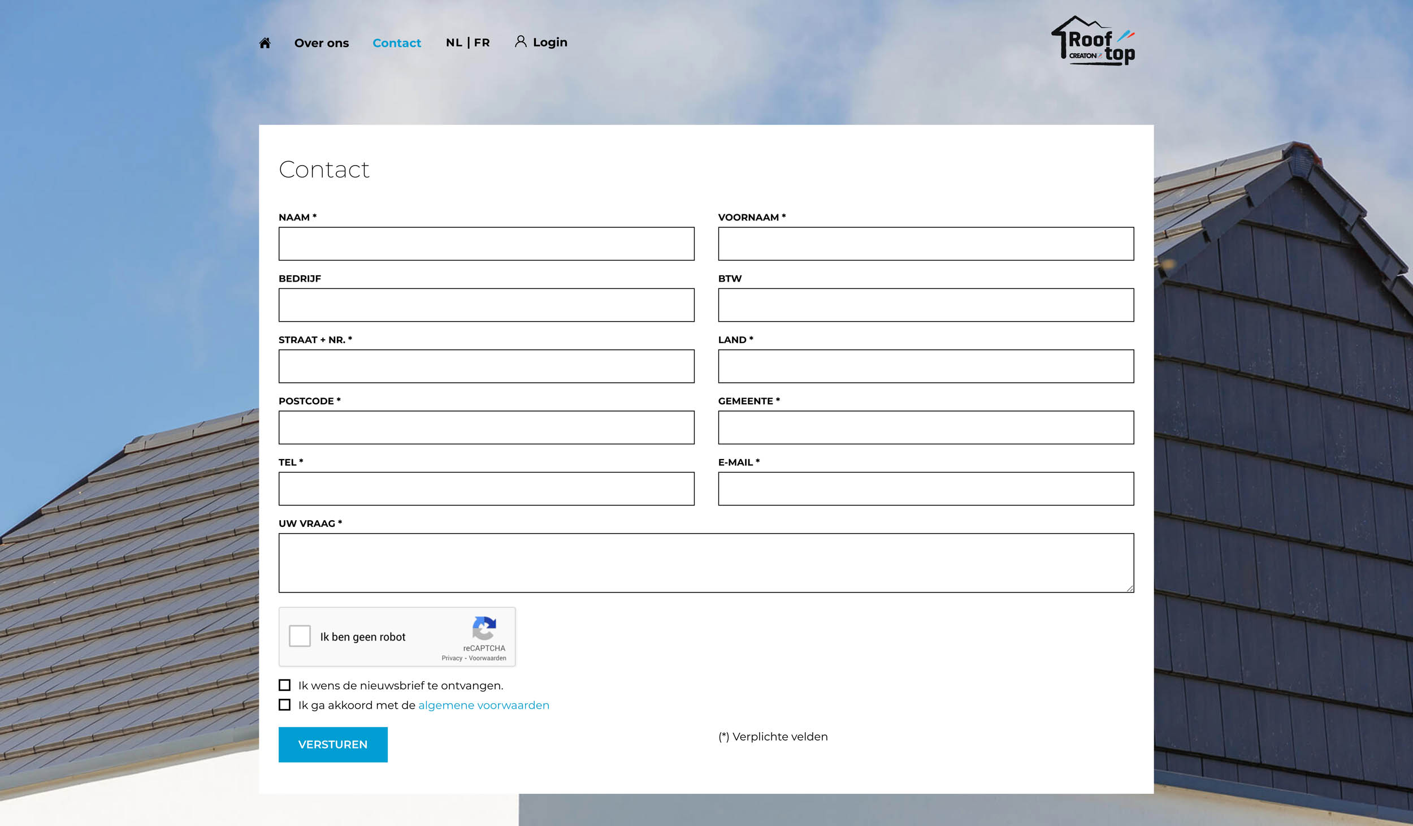Click the home icon in navigation
The height and width of the screenshot is (826, 1413).
[265, 43]
